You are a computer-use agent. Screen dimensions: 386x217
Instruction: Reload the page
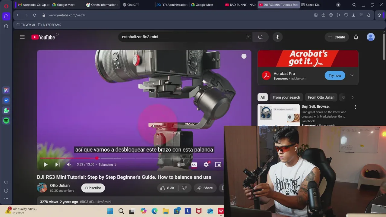click(35, 15)
